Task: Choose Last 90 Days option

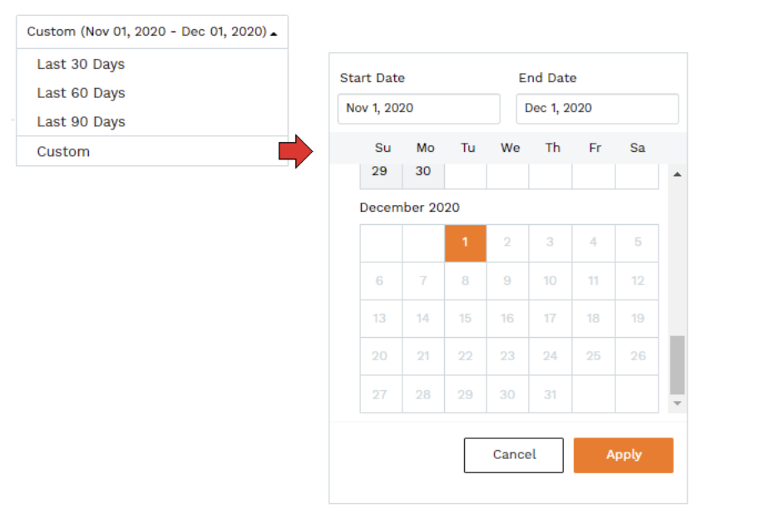Action: coord(81,121)
